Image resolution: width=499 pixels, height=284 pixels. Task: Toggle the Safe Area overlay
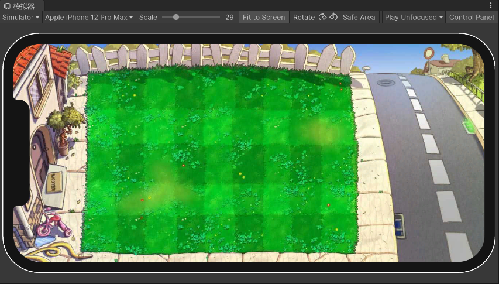(359, 17)
